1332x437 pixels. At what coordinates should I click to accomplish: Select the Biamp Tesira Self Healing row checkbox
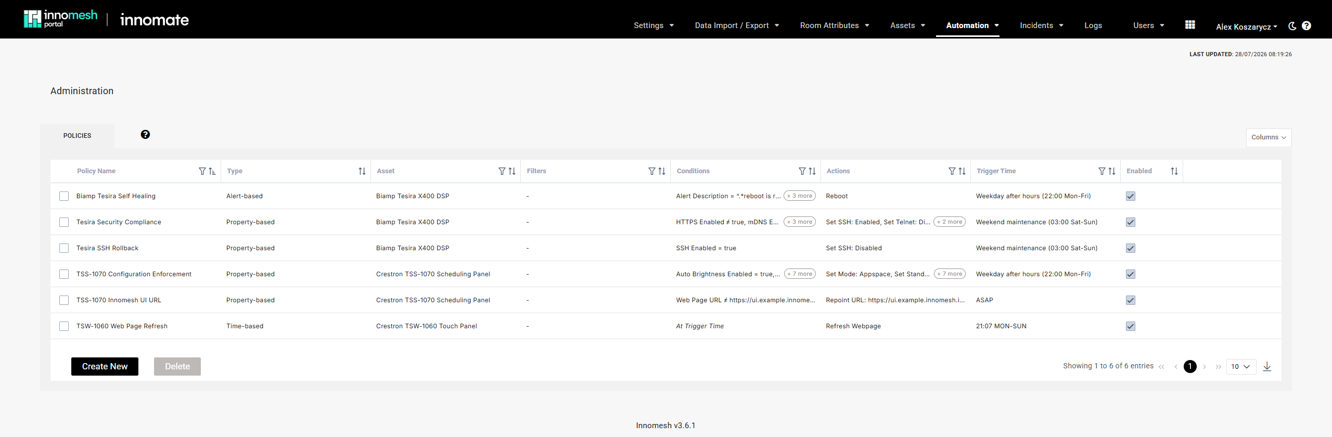coord(64,196)
